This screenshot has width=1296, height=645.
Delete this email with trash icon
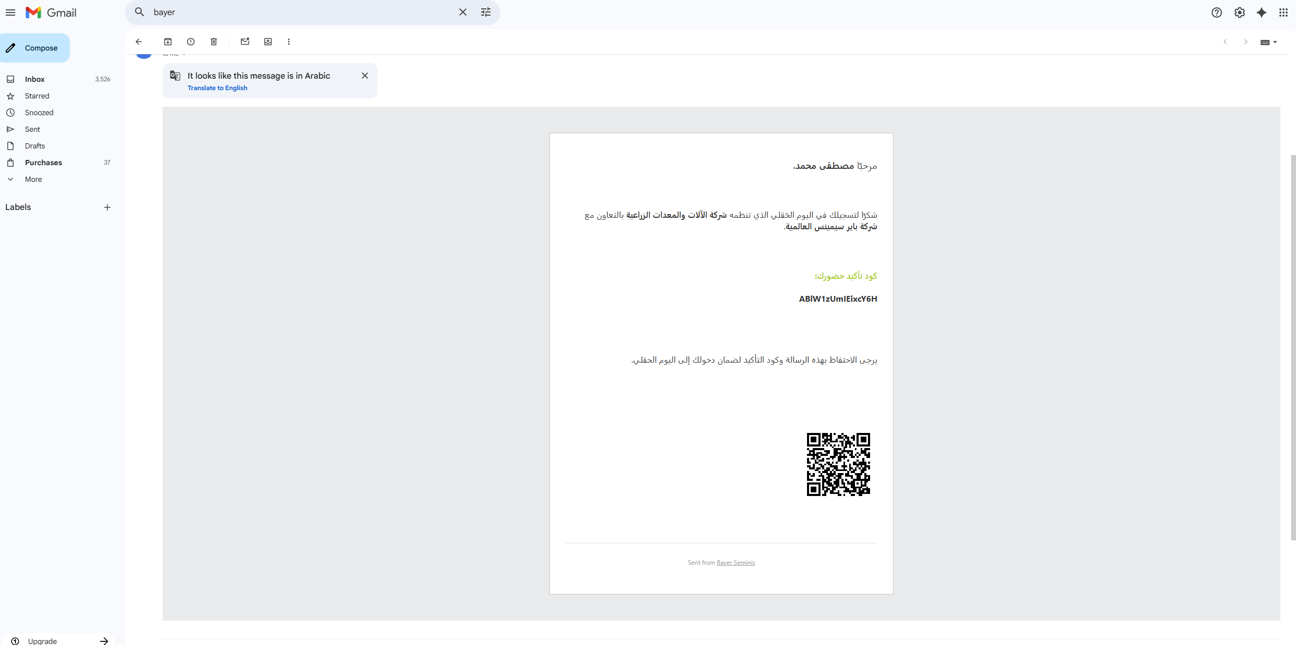click(214, 42)
